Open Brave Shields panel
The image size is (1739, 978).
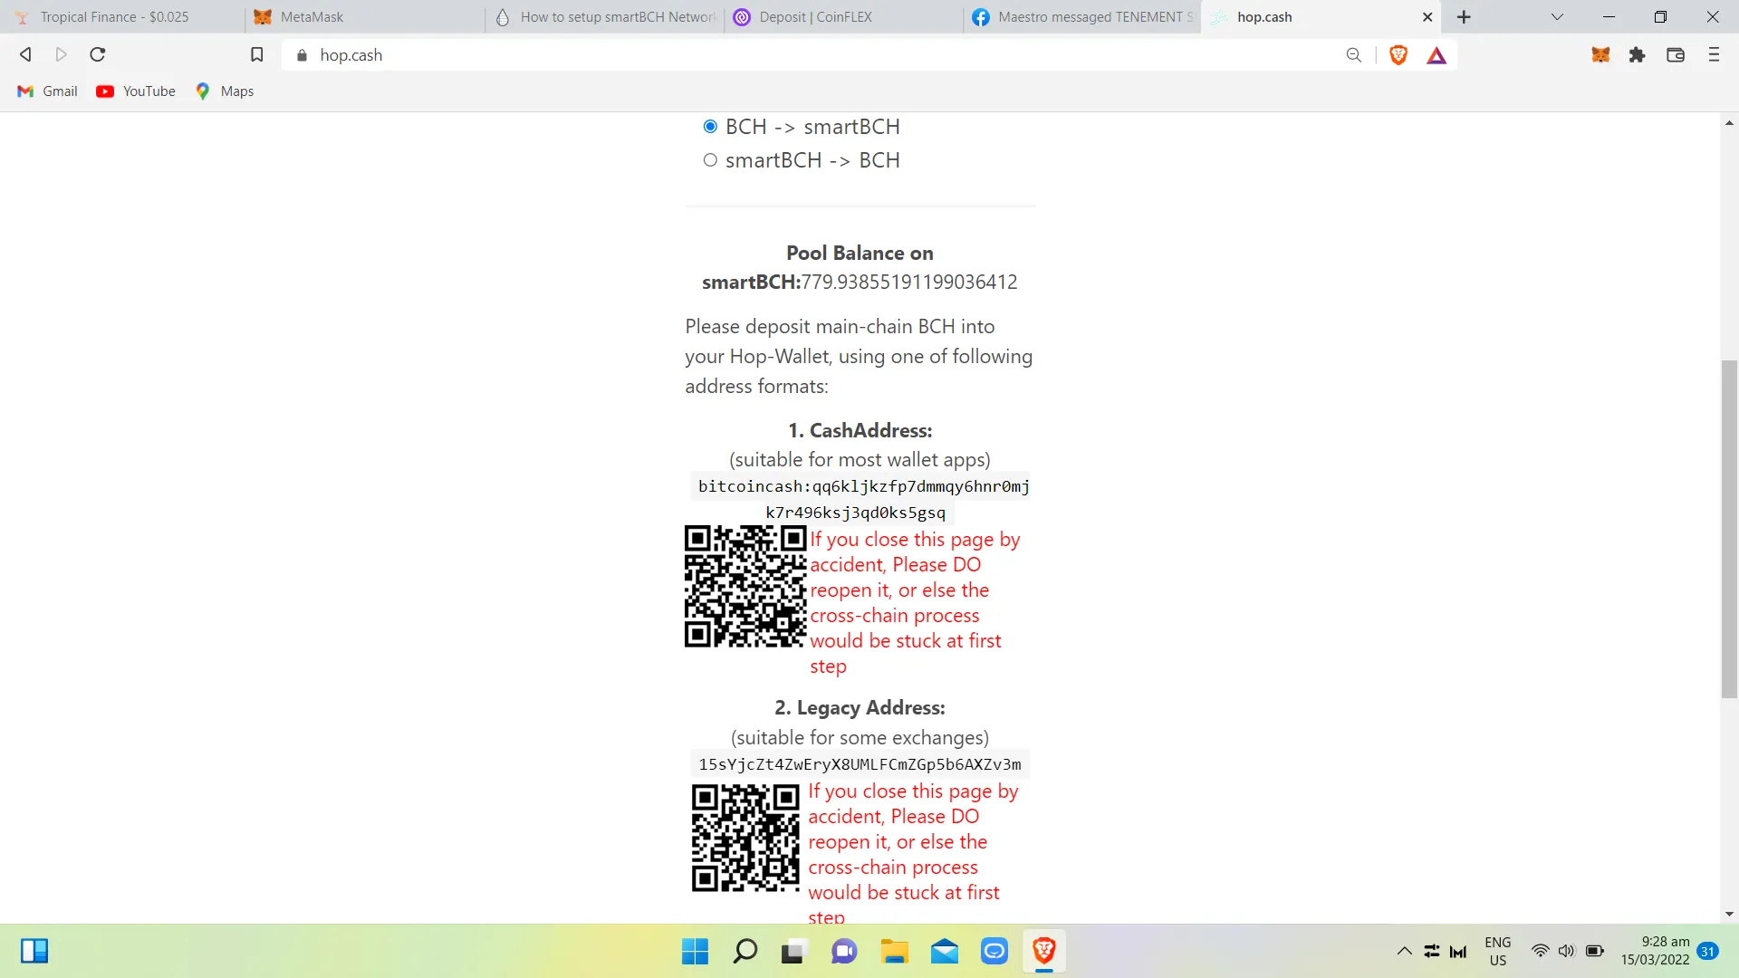1398,55
